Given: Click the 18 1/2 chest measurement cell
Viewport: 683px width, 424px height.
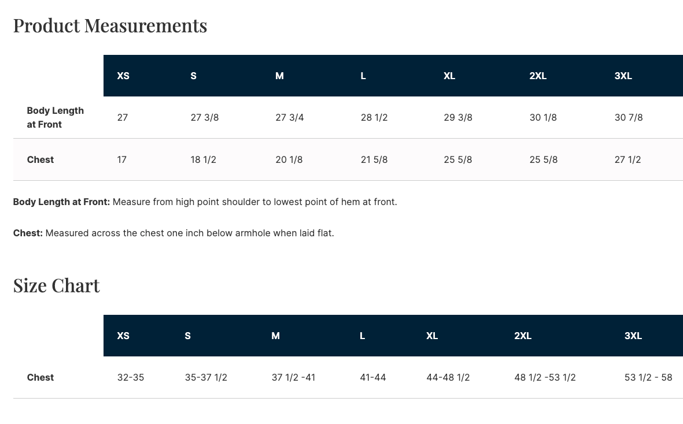Looking at the screenshot, I should [x=203, y=159].
